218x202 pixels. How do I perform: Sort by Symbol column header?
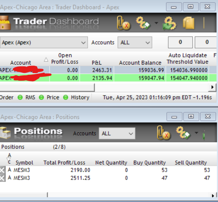pyautogui.click(x=24, y=162)
